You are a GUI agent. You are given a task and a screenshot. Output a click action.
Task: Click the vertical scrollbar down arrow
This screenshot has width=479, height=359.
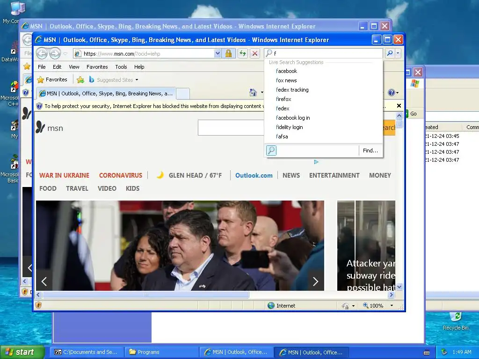(399, 287)
